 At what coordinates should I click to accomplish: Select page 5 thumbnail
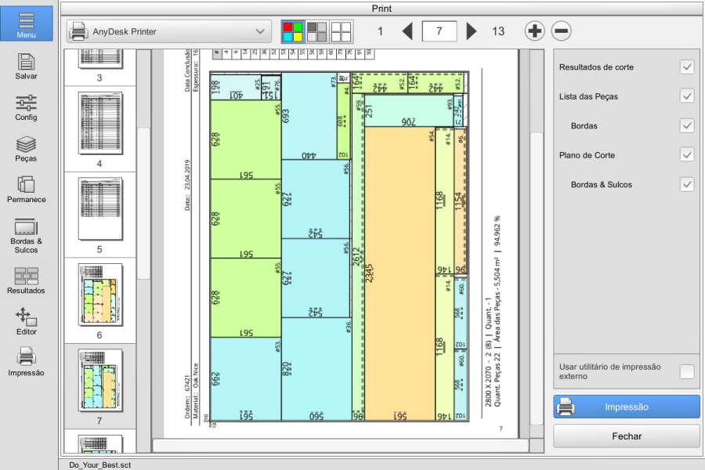[x=99, y=215]
